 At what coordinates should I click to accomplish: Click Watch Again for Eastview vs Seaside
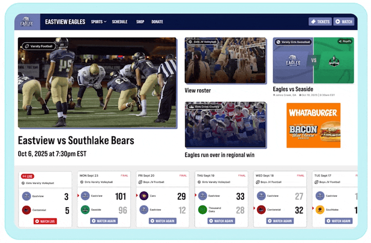pyautogui.click(x=104, y=221)
